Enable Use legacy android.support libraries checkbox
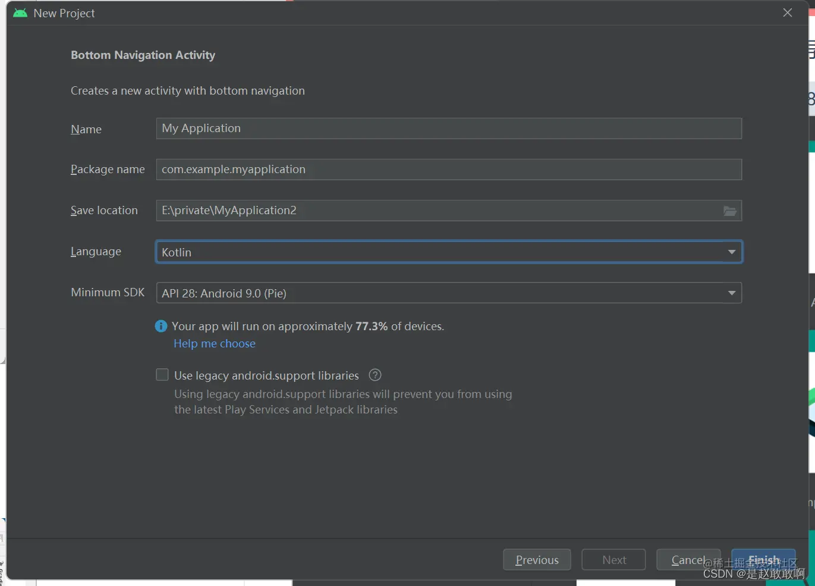Image resolution: width=815 pixels, height=586 pixels. point(162,375)
